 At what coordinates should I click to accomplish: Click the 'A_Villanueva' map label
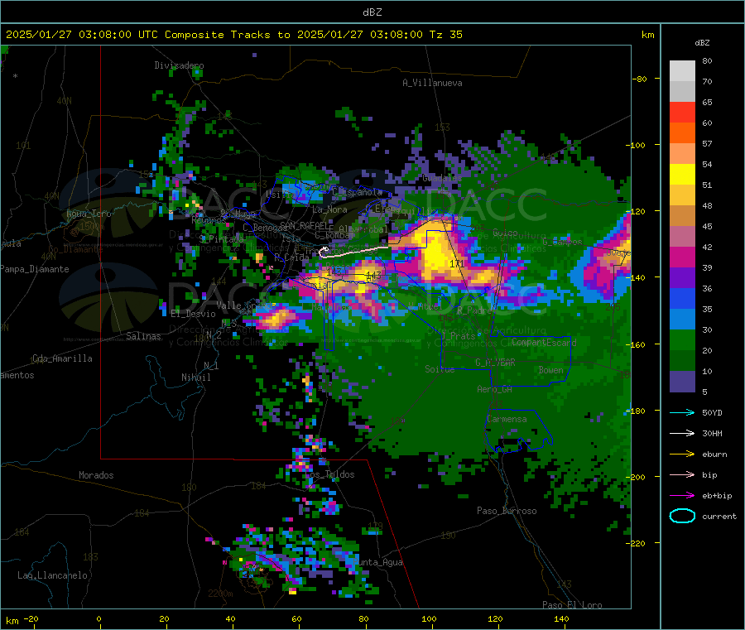432,83
